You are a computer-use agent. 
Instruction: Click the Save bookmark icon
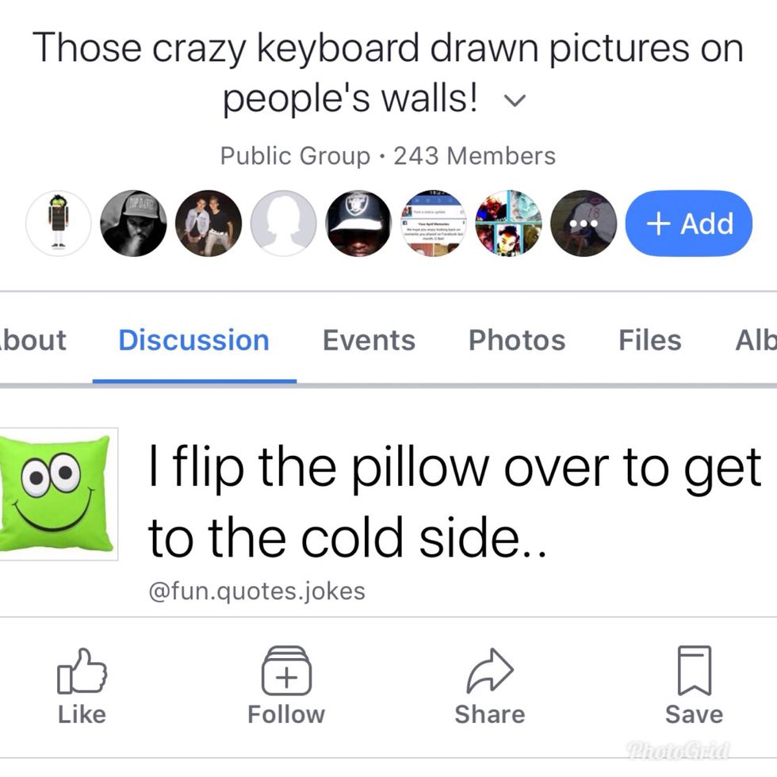click(x=693, y=671)
